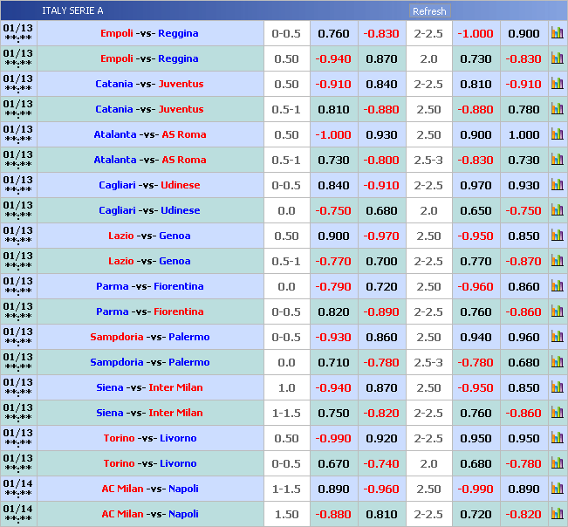Click -0.970 odds for Lazio vs Genoa
The height and width of the screenshot is (527, 568).
click(x=381, y=236)
